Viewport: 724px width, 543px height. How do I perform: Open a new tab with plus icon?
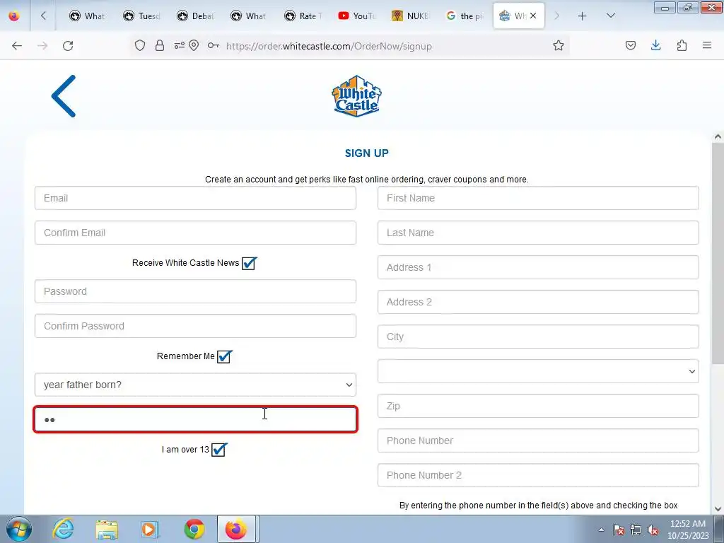pos(583,16)
